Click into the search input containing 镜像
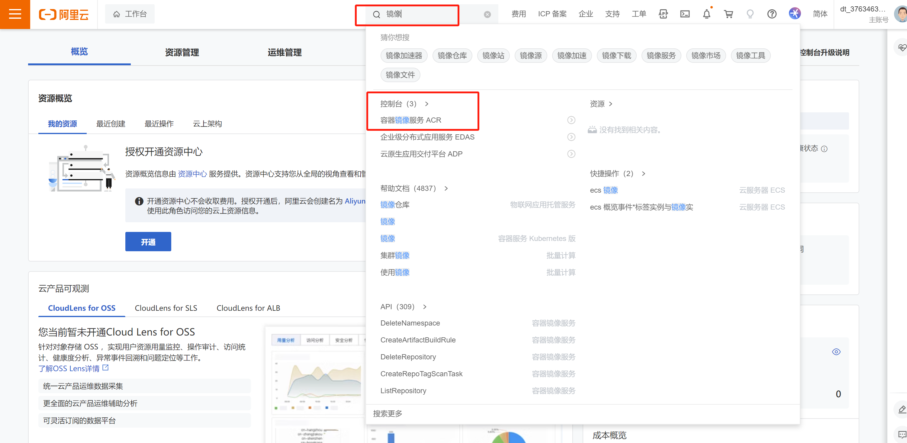The width and height of the screenshot is (907, 443). click(432, 14)
